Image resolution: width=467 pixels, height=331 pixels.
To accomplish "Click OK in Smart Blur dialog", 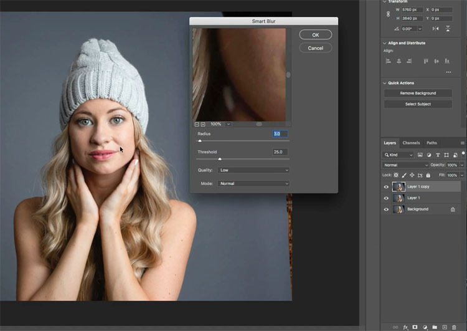I will tap(316, 35).
